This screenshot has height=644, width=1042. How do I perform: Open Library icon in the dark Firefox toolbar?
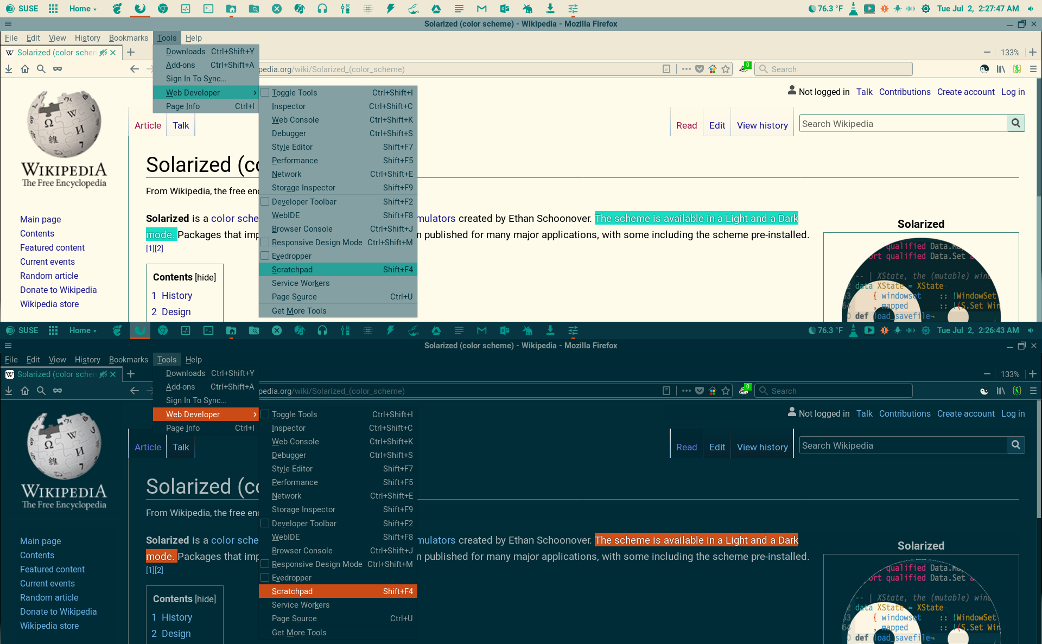click(1001, 391)
